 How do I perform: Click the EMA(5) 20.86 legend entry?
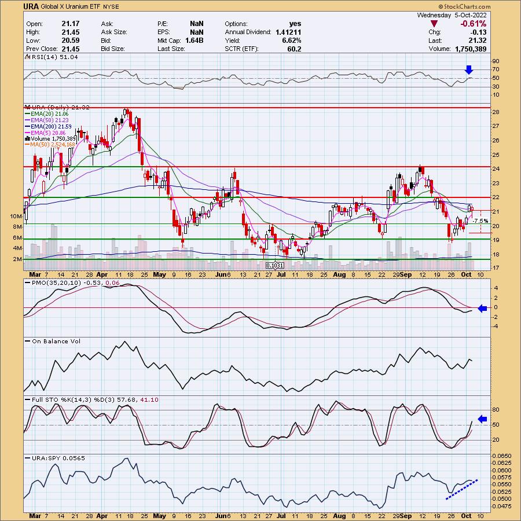click(48, 133)
